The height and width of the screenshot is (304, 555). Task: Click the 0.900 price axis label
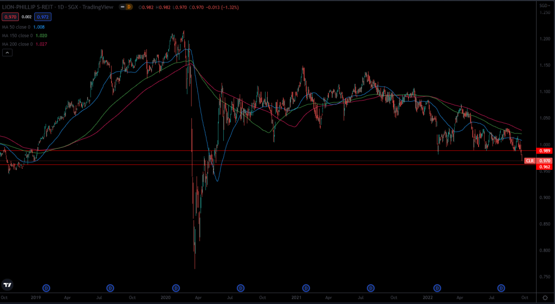click(x=544, y=198)
